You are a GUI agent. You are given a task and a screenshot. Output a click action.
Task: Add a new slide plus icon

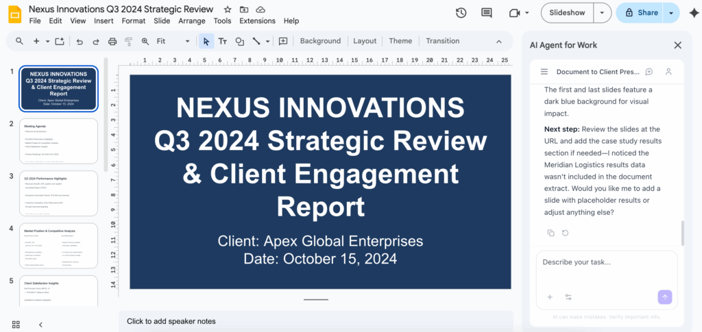click(x=36, y=41)
